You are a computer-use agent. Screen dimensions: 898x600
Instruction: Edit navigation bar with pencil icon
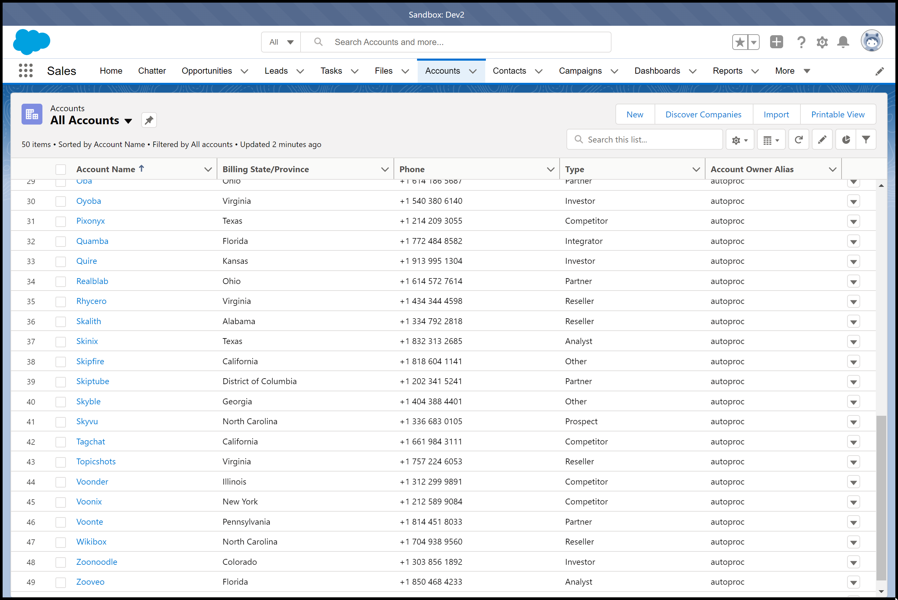coord(880,71)
